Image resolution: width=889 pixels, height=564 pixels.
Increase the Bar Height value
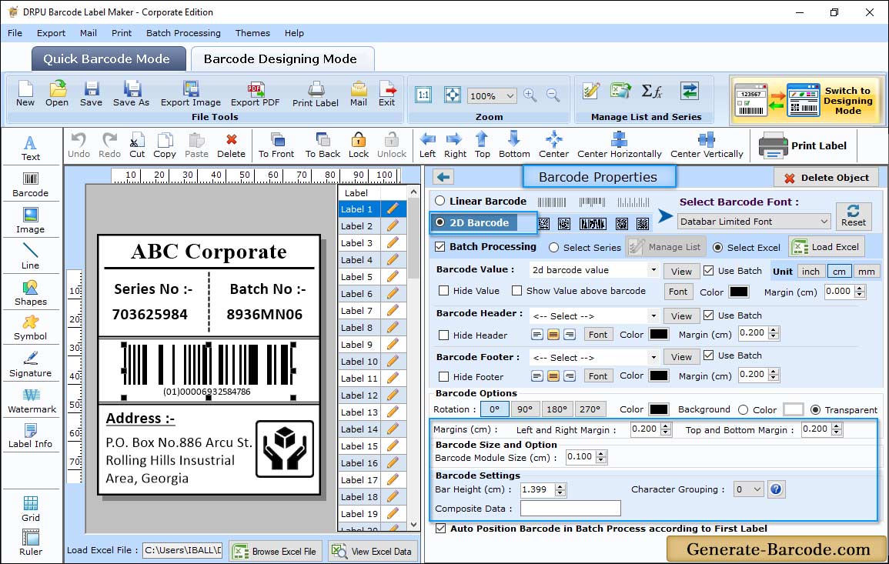[561, 486]
